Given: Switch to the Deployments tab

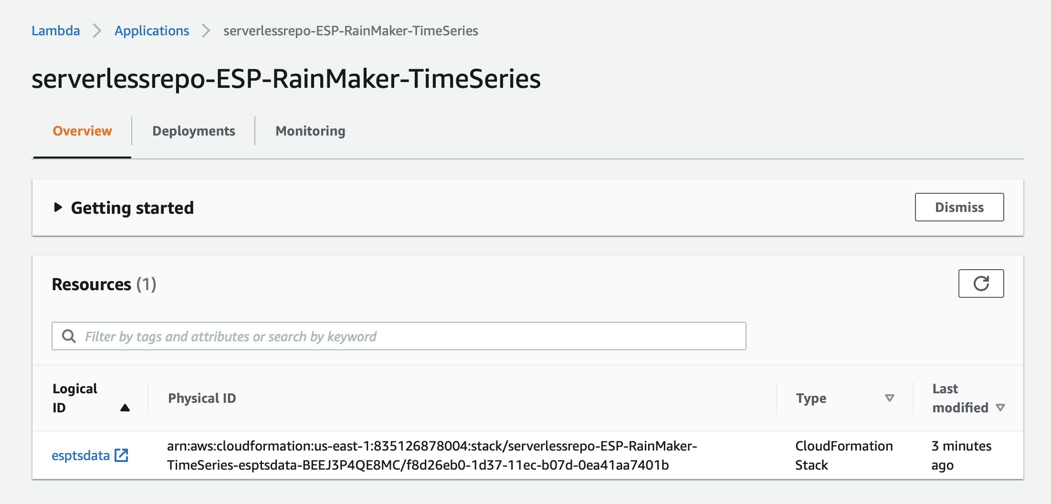Looking at the screenshot, I should click(x=193, y=131).
